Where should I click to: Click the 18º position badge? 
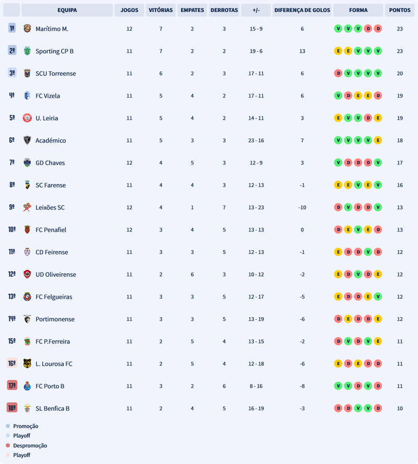(12, 408)
